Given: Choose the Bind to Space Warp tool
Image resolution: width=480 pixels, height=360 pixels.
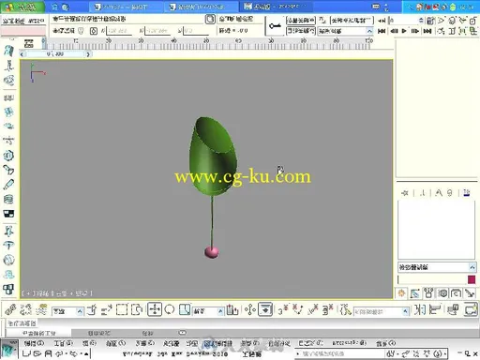Looking at the screenshot, I should click(x=41, y=309).
